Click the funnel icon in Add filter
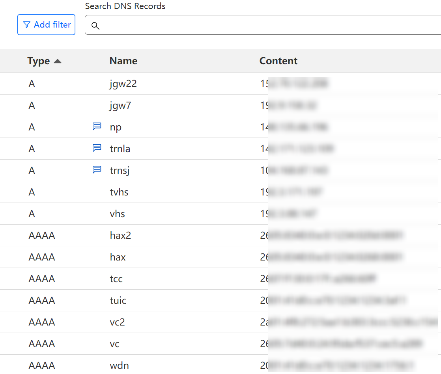 coord(27,25)
